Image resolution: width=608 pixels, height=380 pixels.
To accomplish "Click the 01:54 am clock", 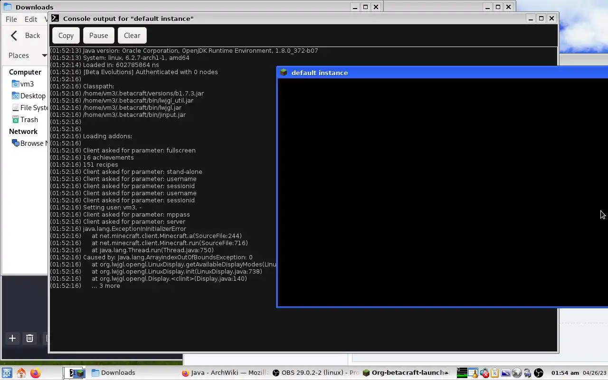I will pyautogui.click(x=565, y=373).
